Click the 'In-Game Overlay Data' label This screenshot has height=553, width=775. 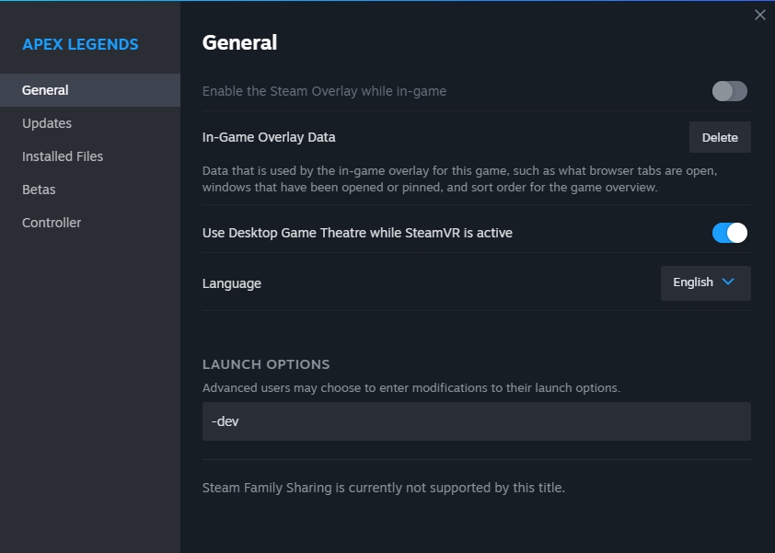(269, 137)
